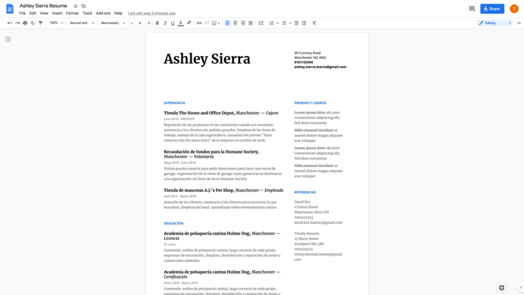Star the Ashley Sierra Resume document
Viewport: 524px width, 295px height.
click(76, 6)
